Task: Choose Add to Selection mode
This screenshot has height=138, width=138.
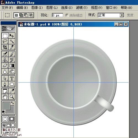Action: tap(21, 15)
